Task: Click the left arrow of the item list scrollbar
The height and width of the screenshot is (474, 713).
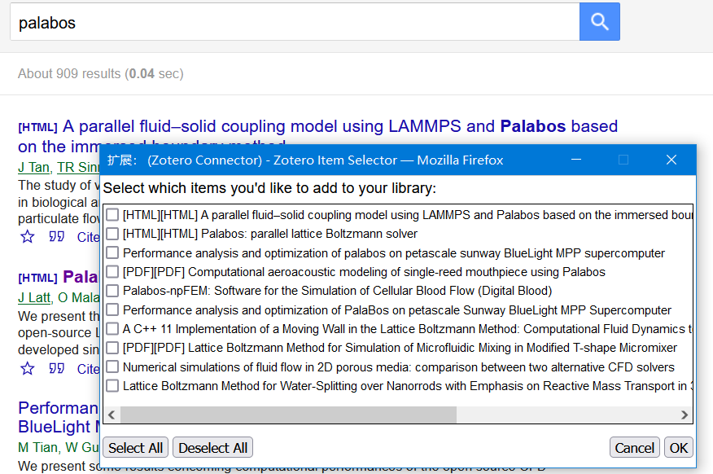Action: pyautogui.click(x=112, y=415)
